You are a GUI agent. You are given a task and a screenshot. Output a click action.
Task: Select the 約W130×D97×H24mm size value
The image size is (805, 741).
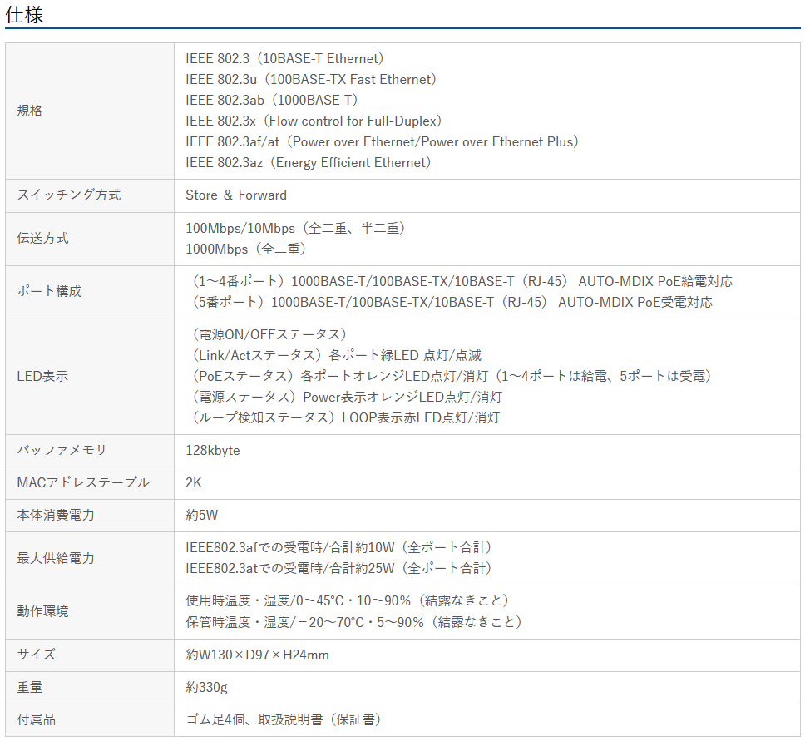point(258,655)
